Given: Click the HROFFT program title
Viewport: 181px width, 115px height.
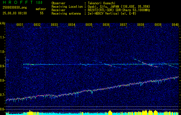Looking at the screenshot, I should pyautogui.click(x=18, y=2).
